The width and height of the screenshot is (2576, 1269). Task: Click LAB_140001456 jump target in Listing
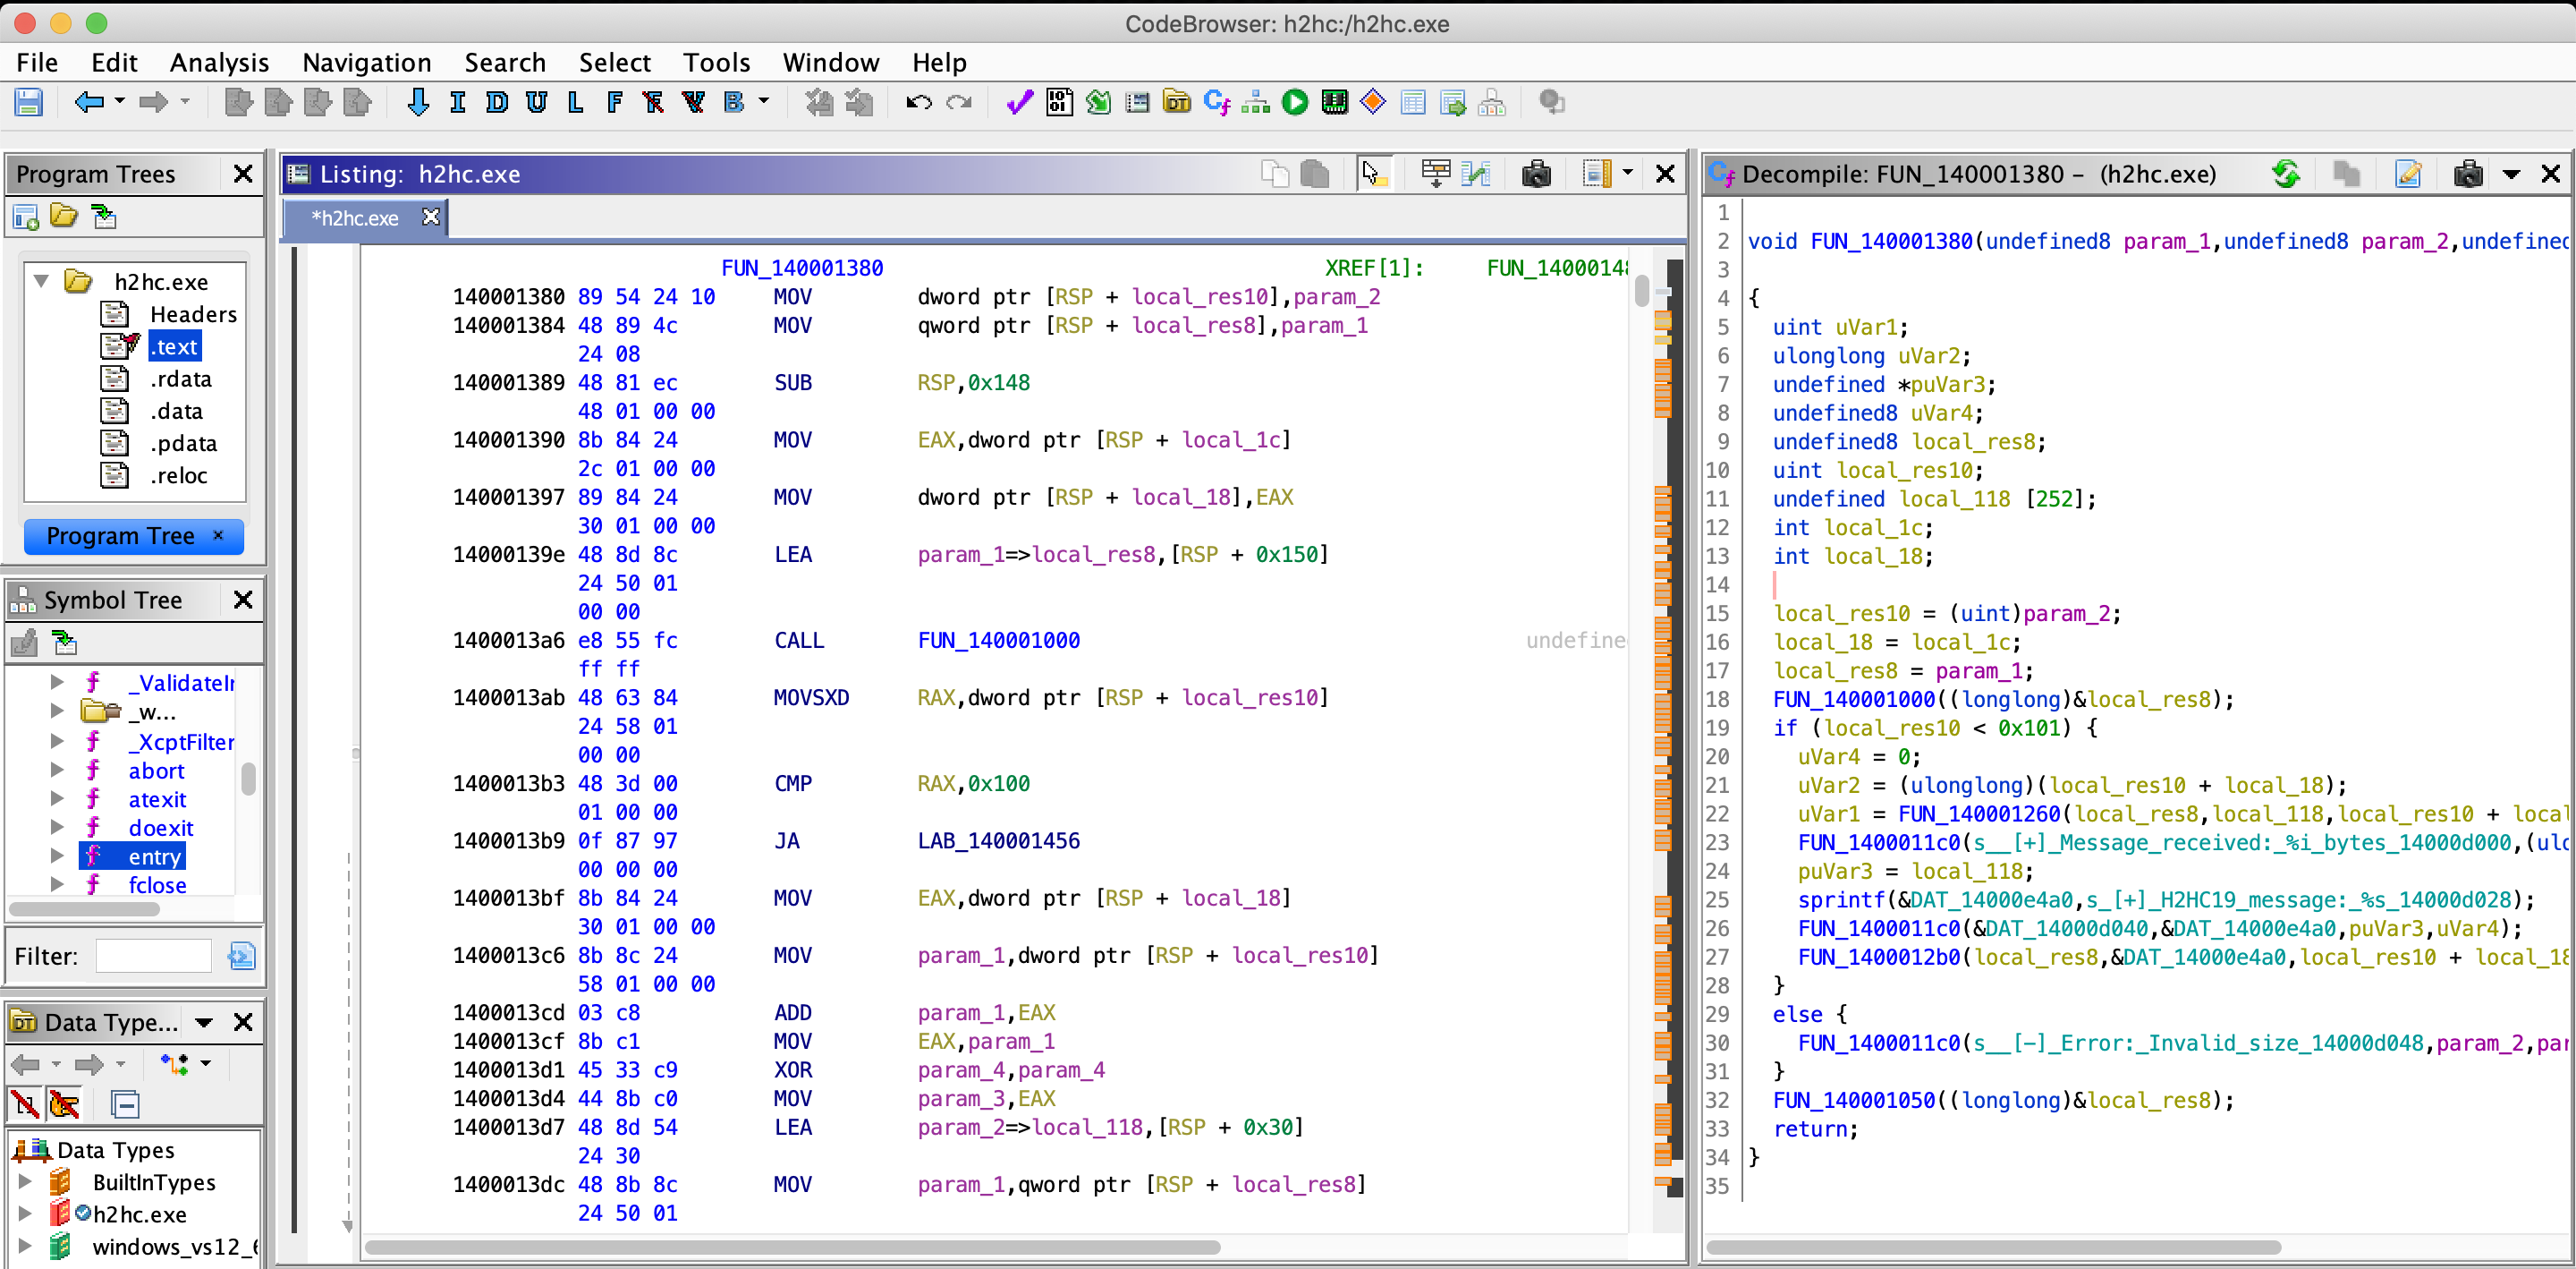click(x=998, y=840)
